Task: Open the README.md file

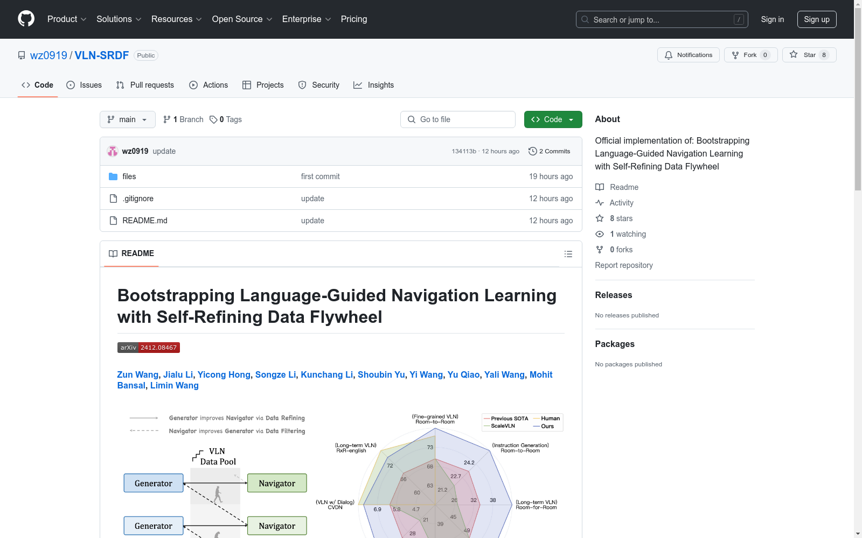Action: point(145,221)
